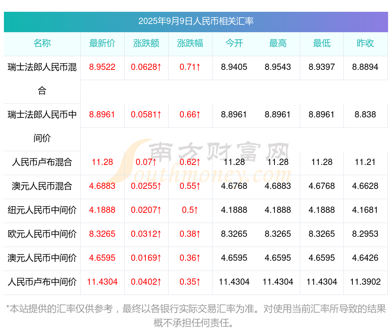Click change amount 0.0402↑

coord(146,282)
